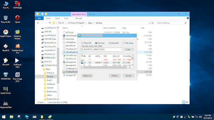Click the Search Backup input field
This screenshot has width=214, height=120.
click(x=170, y=23)
